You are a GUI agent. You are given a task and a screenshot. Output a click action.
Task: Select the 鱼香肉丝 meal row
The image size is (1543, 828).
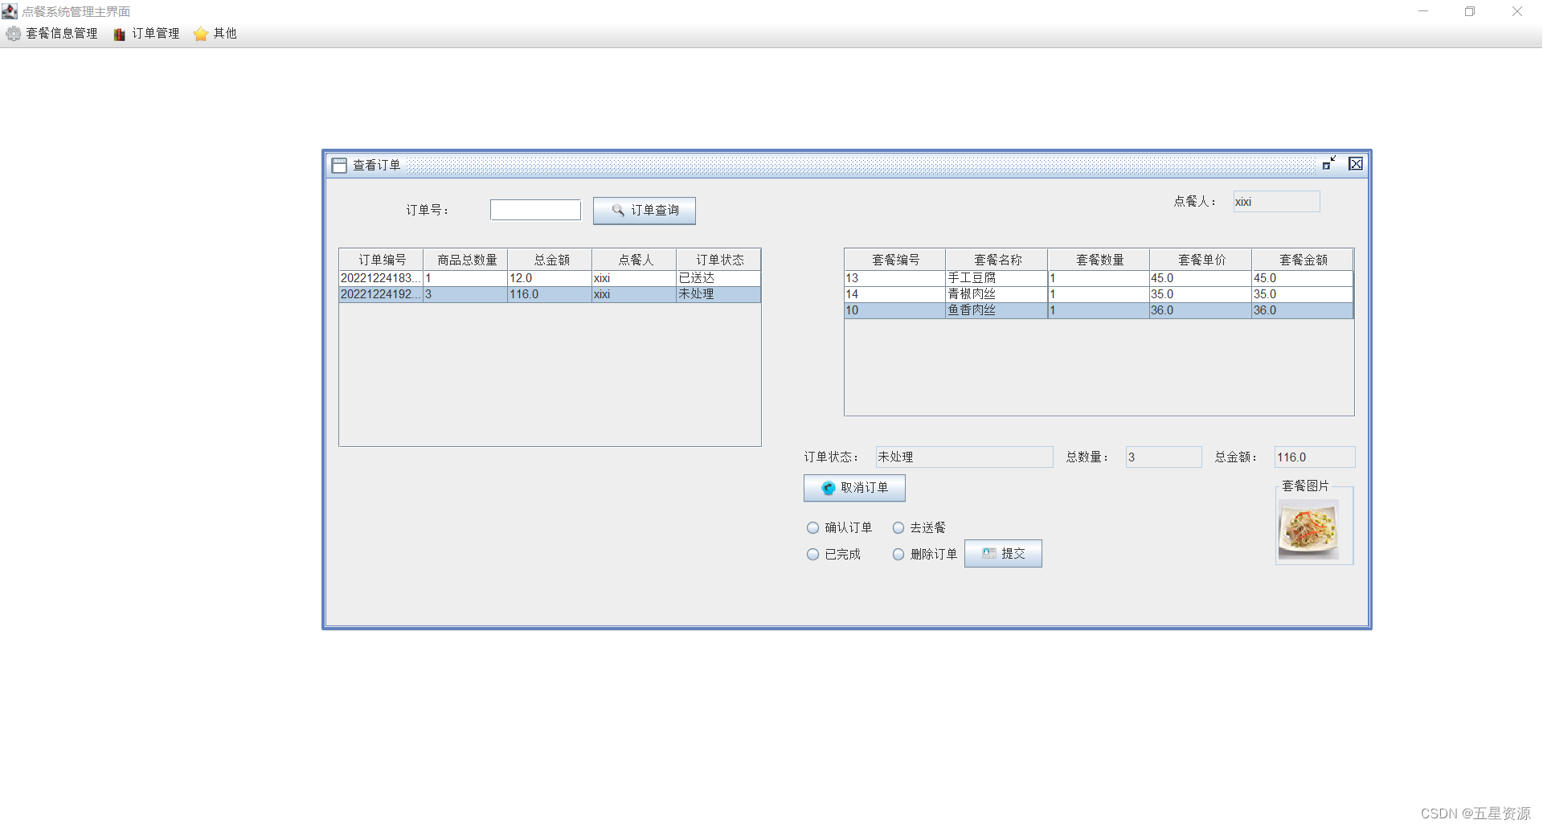point(1099,310)
